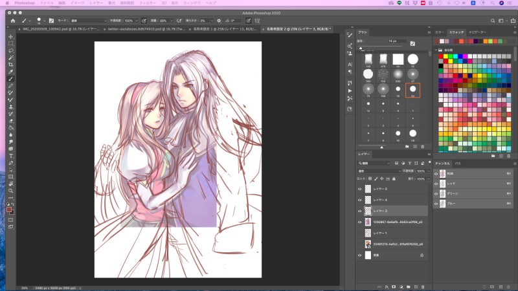This screenshot has height=291, width=518.
Task: Select the Eyedropper tool
Action: pos(11,72)
